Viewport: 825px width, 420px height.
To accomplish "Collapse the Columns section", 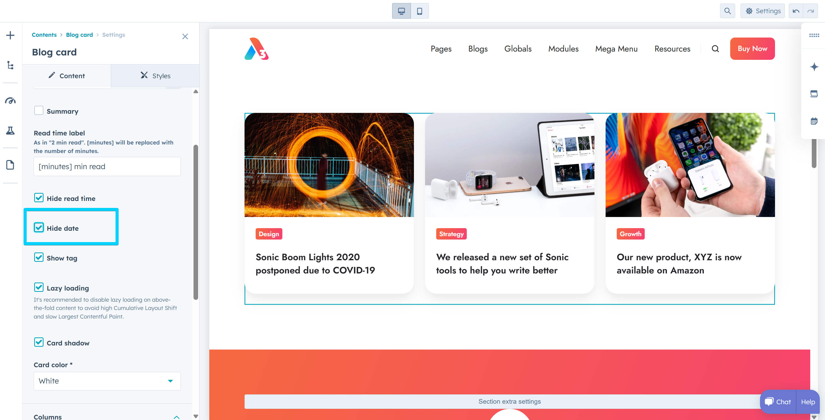I will point(176,417).
